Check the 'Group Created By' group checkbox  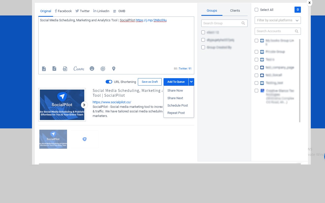coord(203,47)
